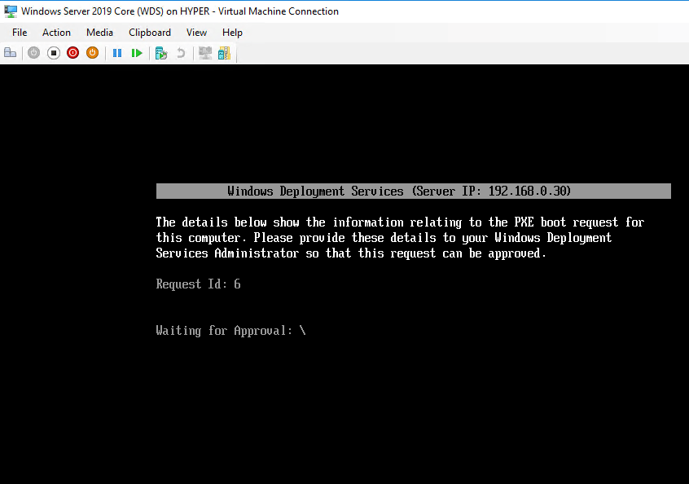Viewport: 689px width, 484px height.
Task: Click the grayed-out Start power icon
Action: click(x=33, y=53)
